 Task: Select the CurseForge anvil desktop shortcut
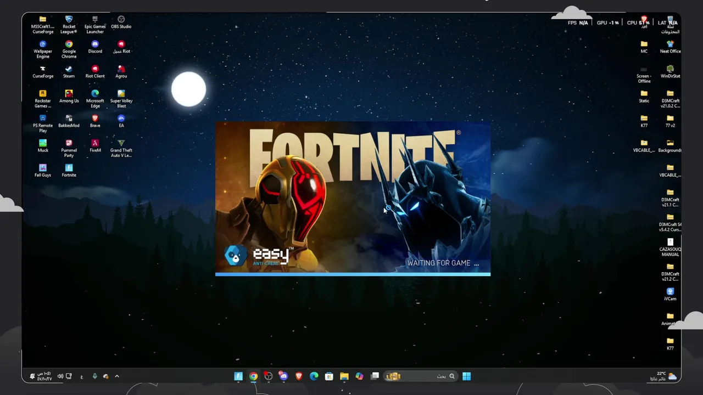pyautogui.click(x=43, y=72)
